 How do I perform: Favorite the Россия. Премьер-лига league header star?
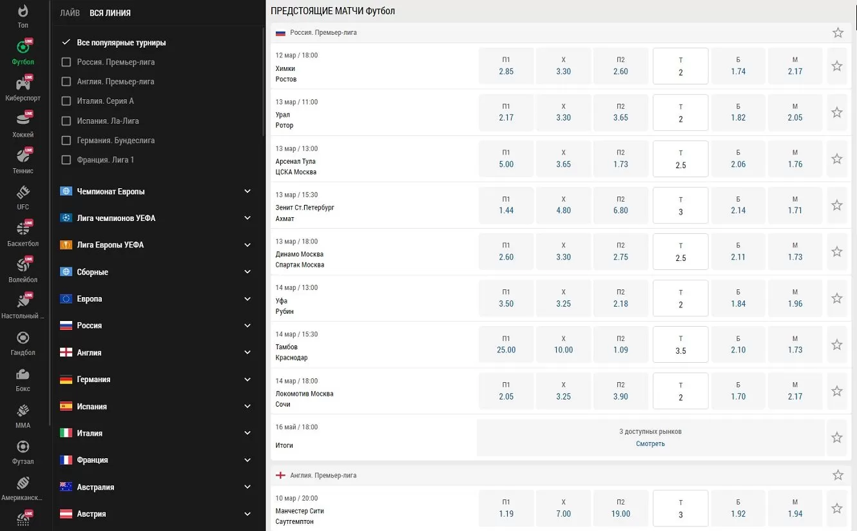tap(837, 33)
